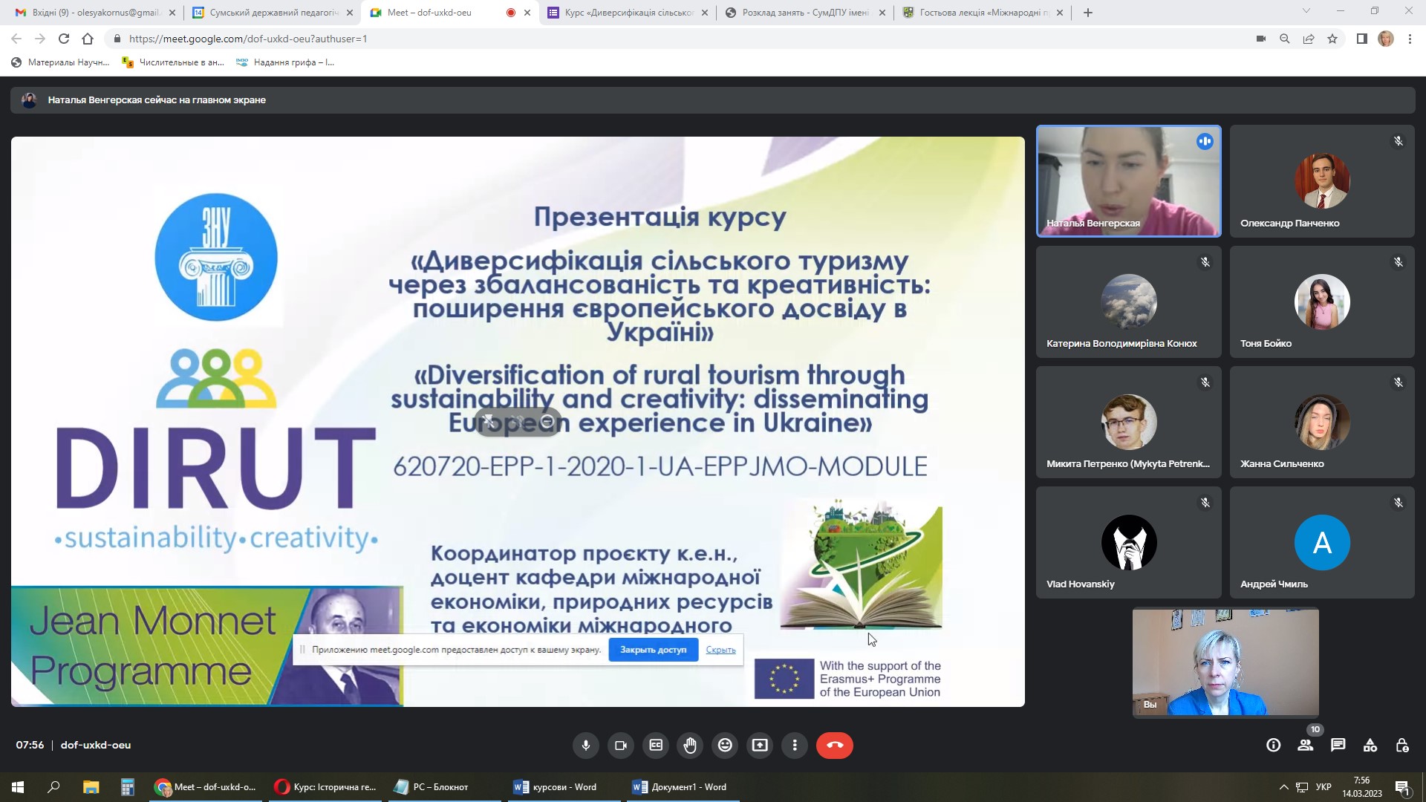Open the activities panel icon

1370,745
